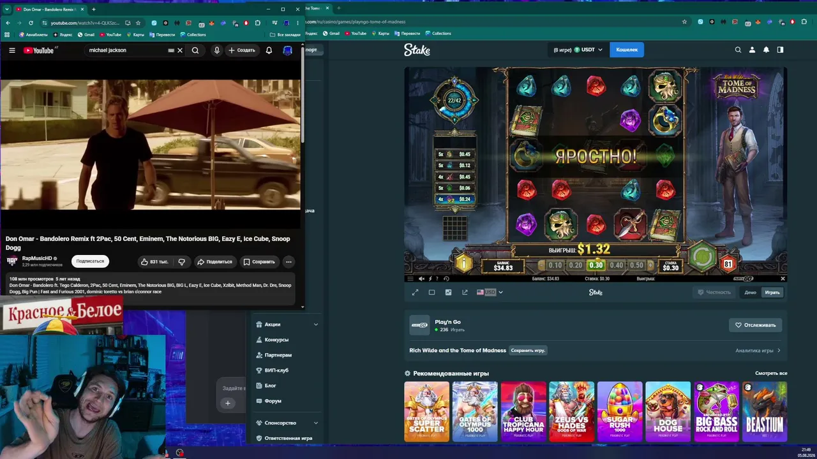The width and height of the screenshot is (817, 459).
Task: Enter fullscreen mode for the Stake game
Action: [415, 293]
